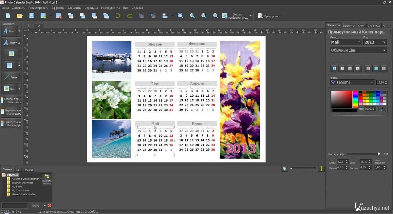
Task: Expand the Tahoma font dropdown
Action: click(x=352, y=82)
